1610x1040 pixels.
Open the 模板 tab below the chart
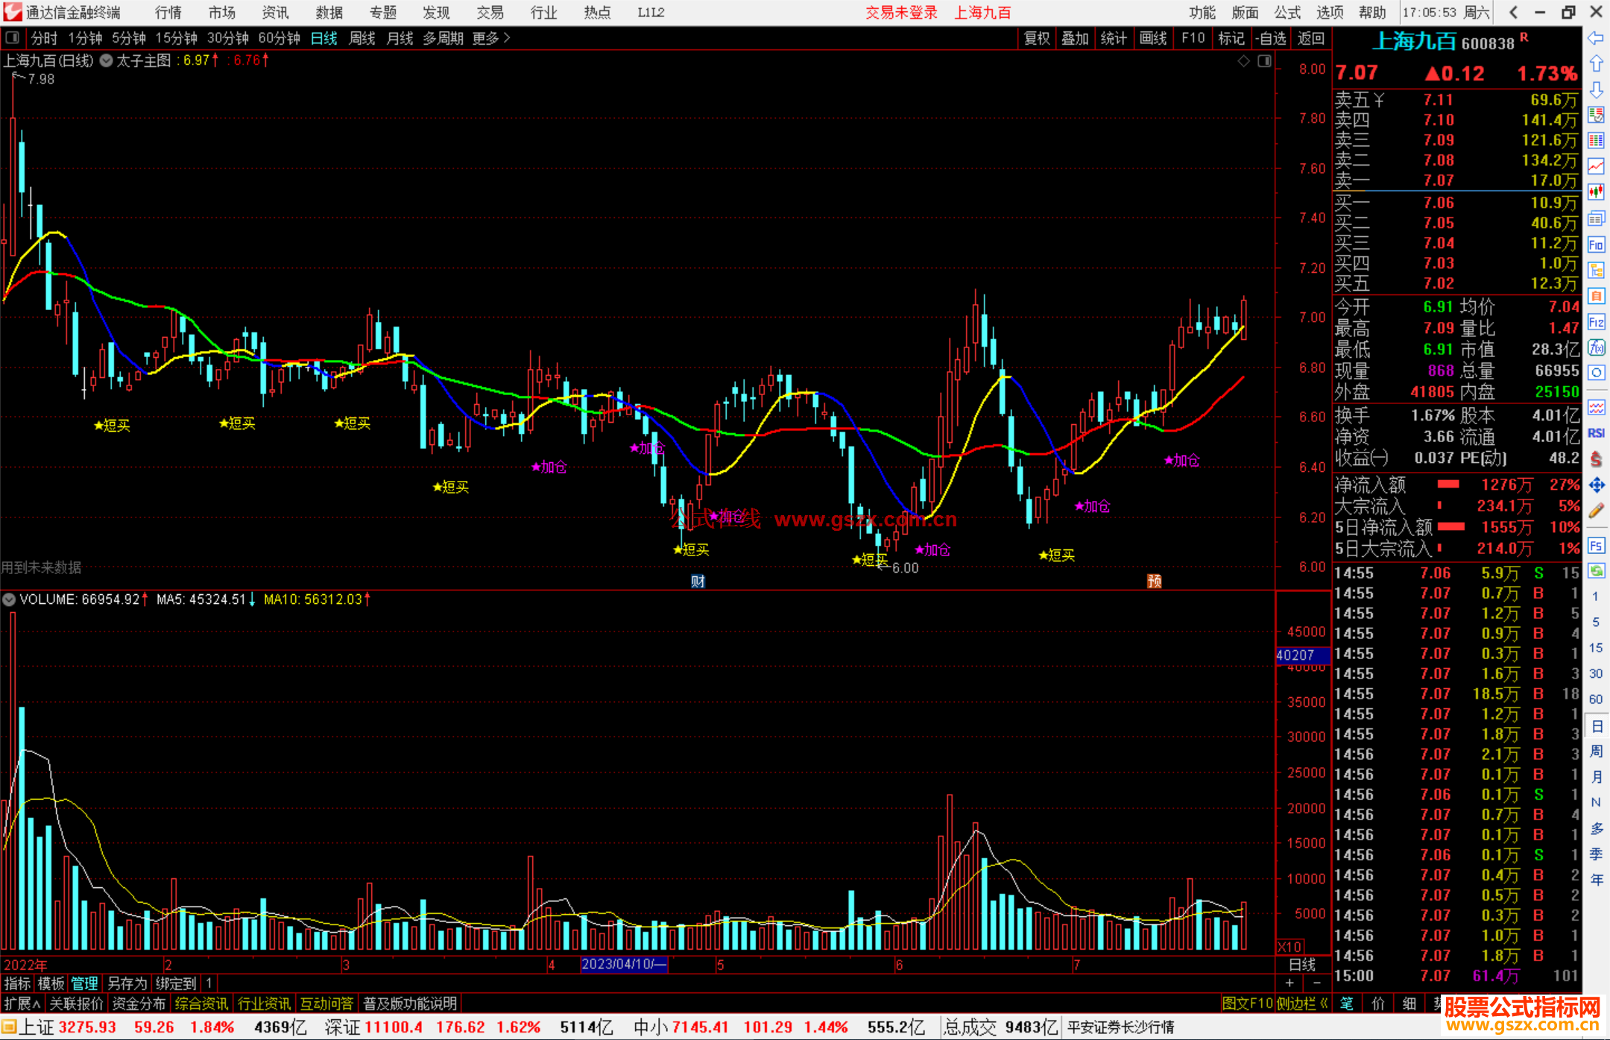pyautogui.click(x=51, y=983)
